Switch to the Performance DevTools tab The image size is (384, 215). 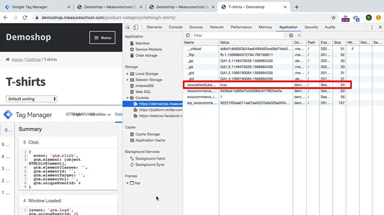[x=241, y=27]
